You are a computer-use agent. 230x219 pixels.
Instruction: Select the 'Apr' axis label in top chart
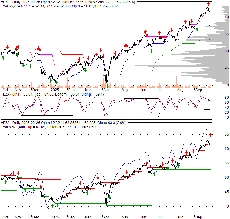(106, 90)
